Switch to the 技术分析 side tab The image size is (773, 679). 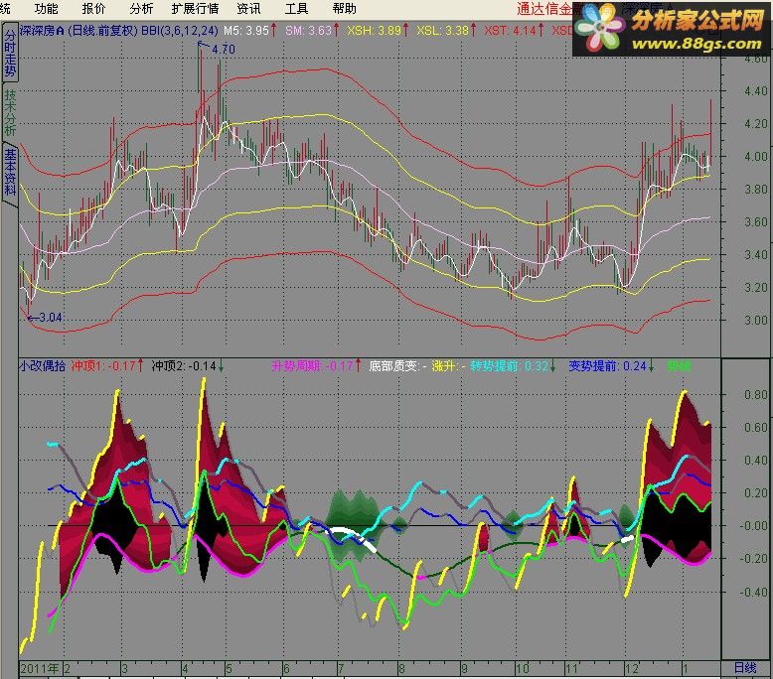pos(10,112)
